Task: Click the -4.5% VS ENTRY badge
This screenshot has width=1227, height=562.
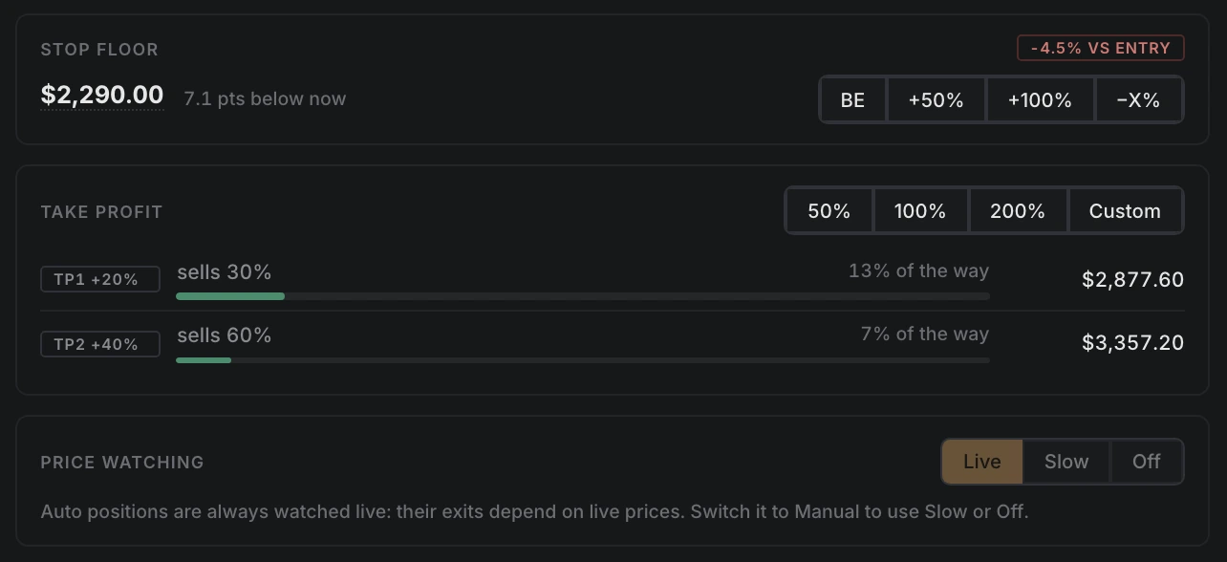Action: 1101,48
